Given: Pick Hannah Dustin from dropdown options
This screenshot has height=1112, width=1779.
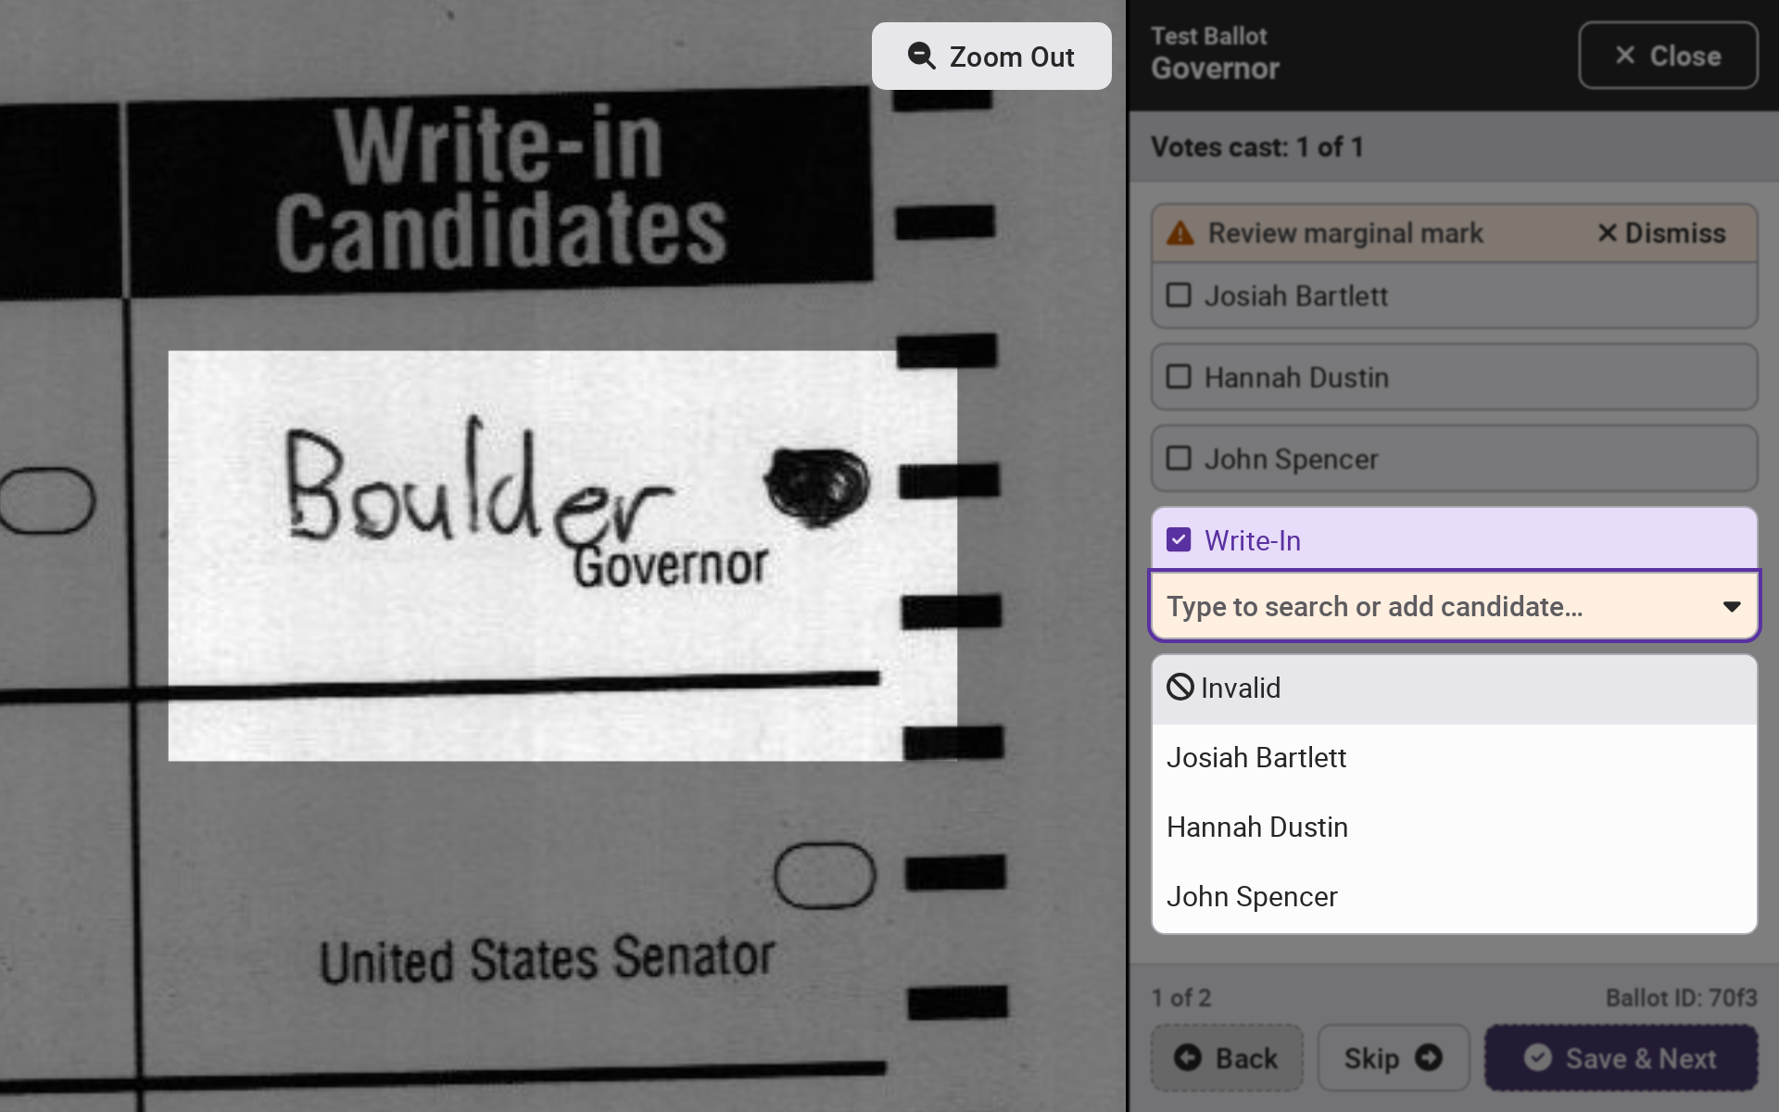Looking at the screenshot, I should point(1256,828).
